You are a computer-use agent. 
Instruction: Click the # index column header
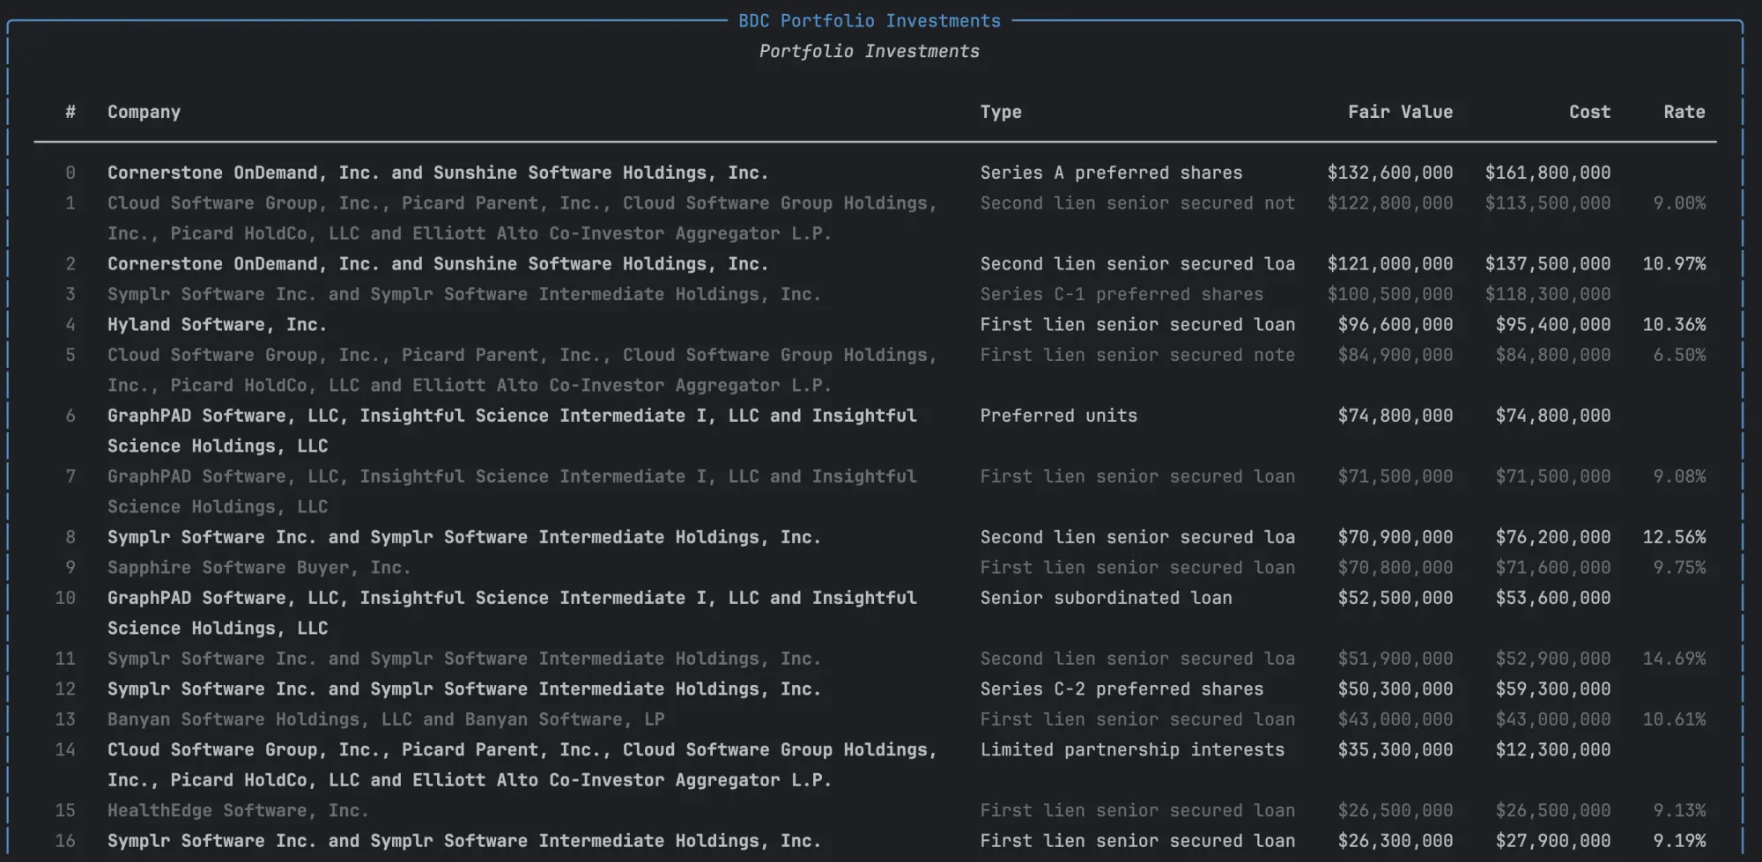pyautogui.click(x=70, y=112)
